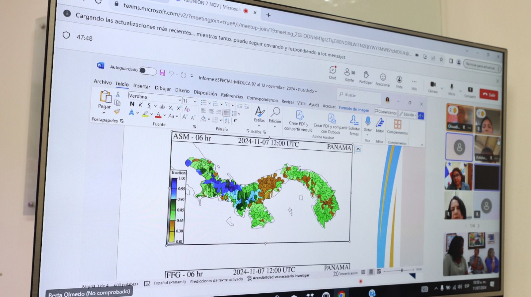The height and width of the screenshot is (297, 531).
Task: Click the Save diskette icon in Word
Action: 162,73
